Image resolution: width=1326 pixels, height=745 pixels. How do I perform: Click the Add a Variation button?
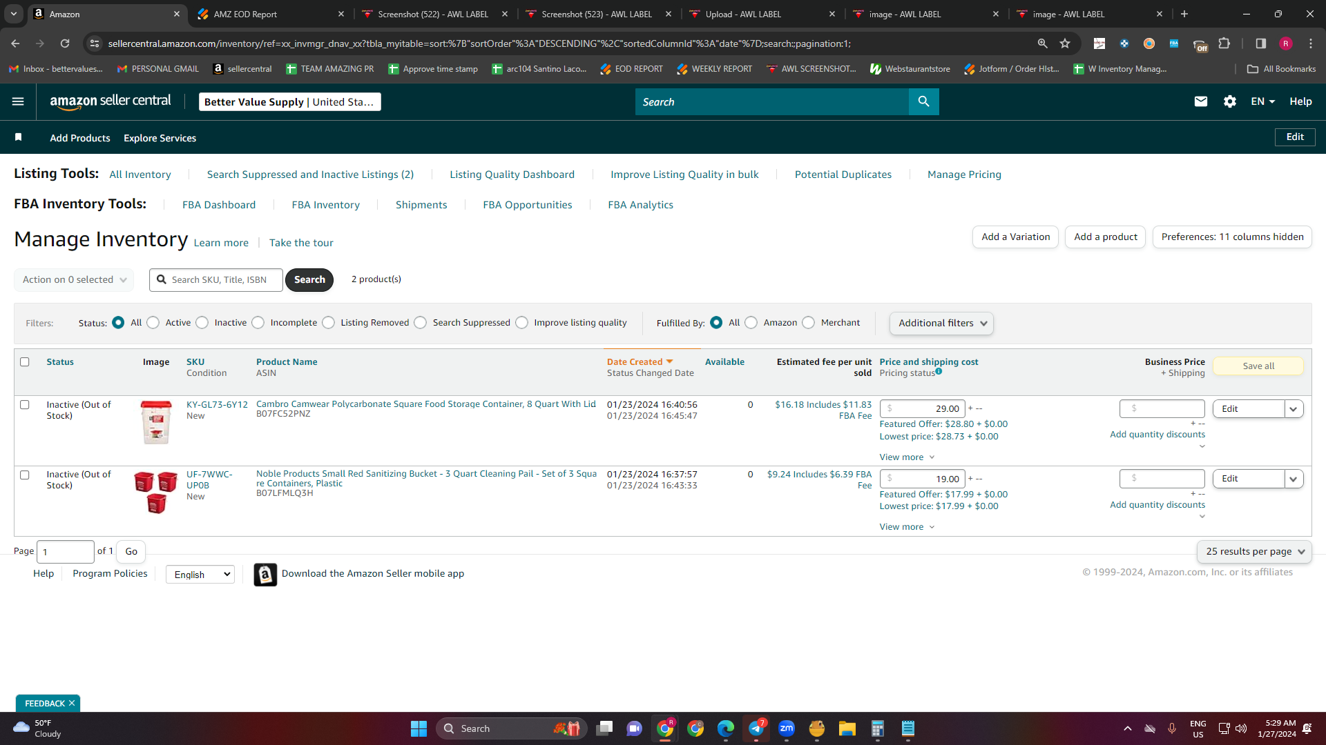tap(1015, 237)
